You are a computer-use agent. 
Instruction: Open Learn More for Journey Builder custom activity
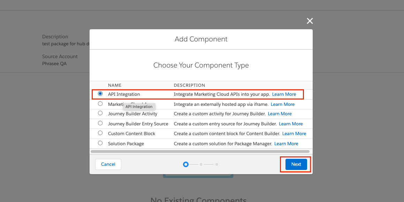pyautogui.click(x=280, y=114)
